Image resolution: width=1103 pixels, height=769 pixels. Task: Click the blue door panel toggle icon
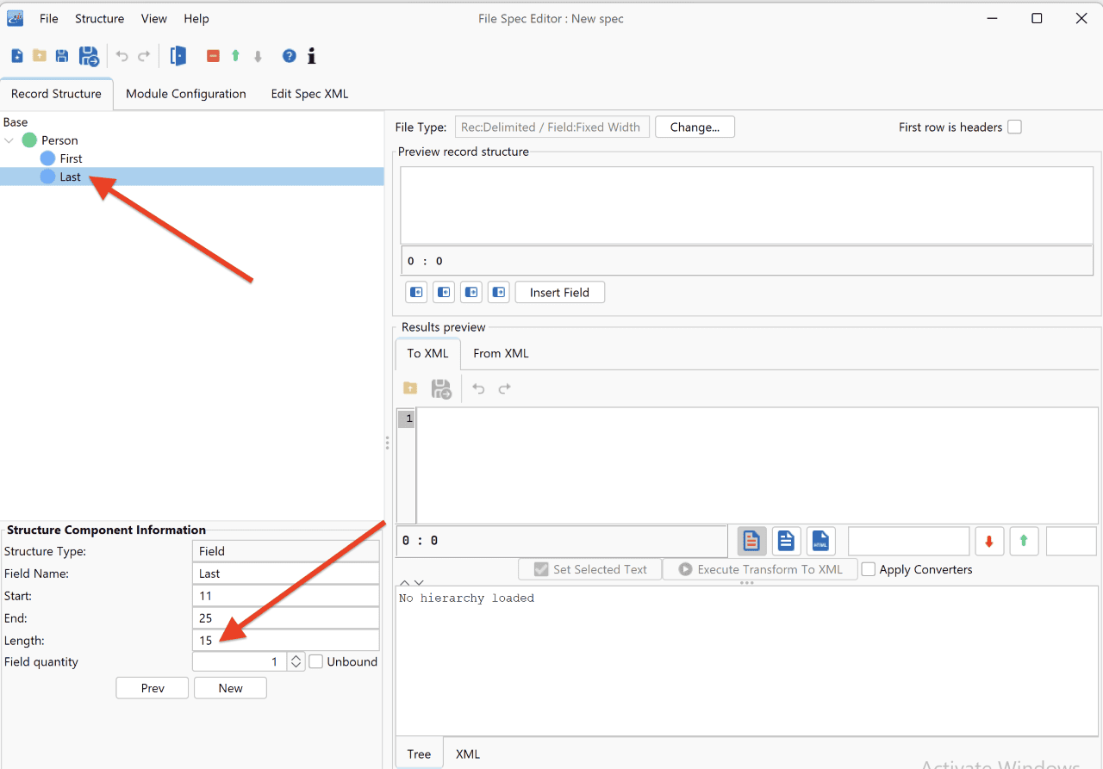(x=178, y=56)
